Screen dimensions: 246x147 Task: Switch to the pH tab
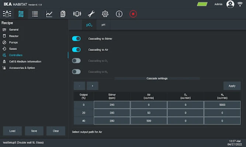point(104,25)
